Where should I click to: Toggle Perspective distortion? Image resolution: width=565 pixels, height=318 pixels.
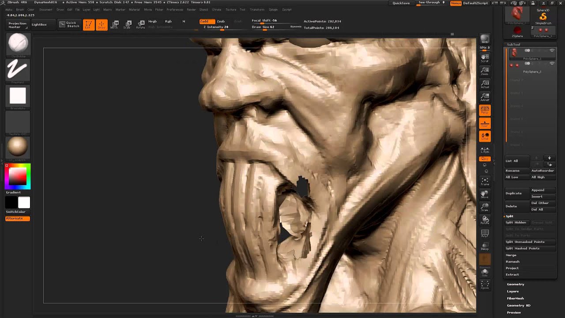485,110
